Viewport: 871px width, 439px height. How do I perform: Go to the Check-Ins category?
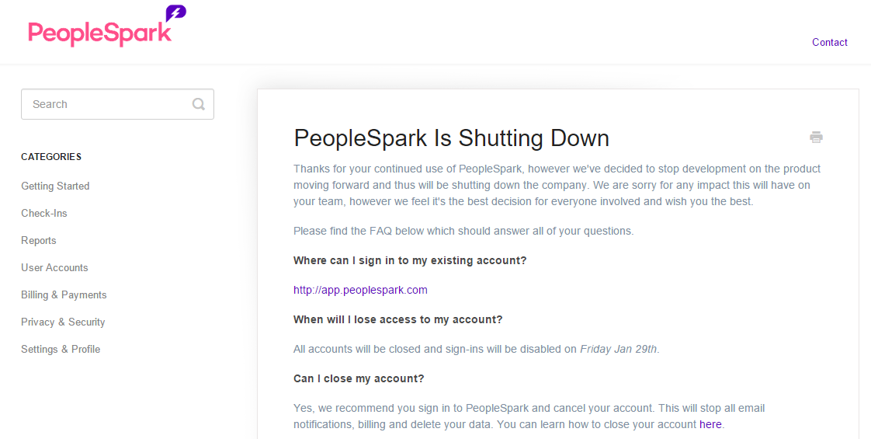pyautogui.click(x=44, y=213)
